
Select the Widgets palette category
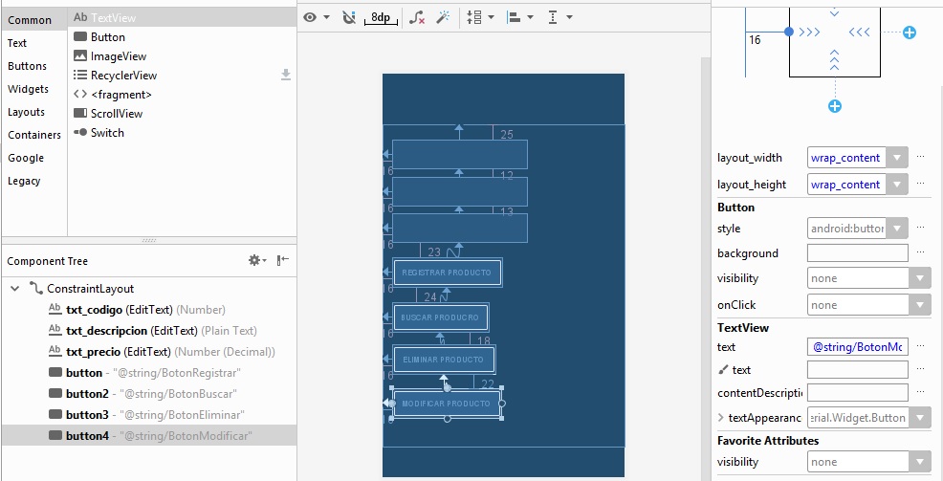coord(28,89)
